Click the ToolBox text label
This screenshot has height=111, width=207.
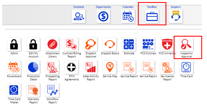coord(152,7)
